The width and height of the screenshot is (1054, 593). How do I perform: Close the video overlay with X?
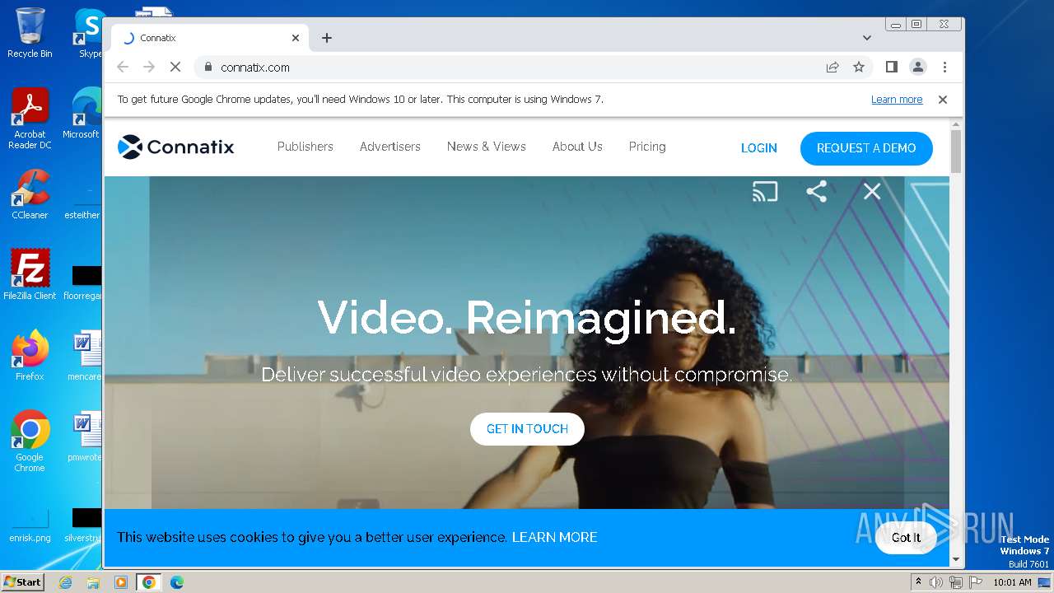click(x=872, y=192)
